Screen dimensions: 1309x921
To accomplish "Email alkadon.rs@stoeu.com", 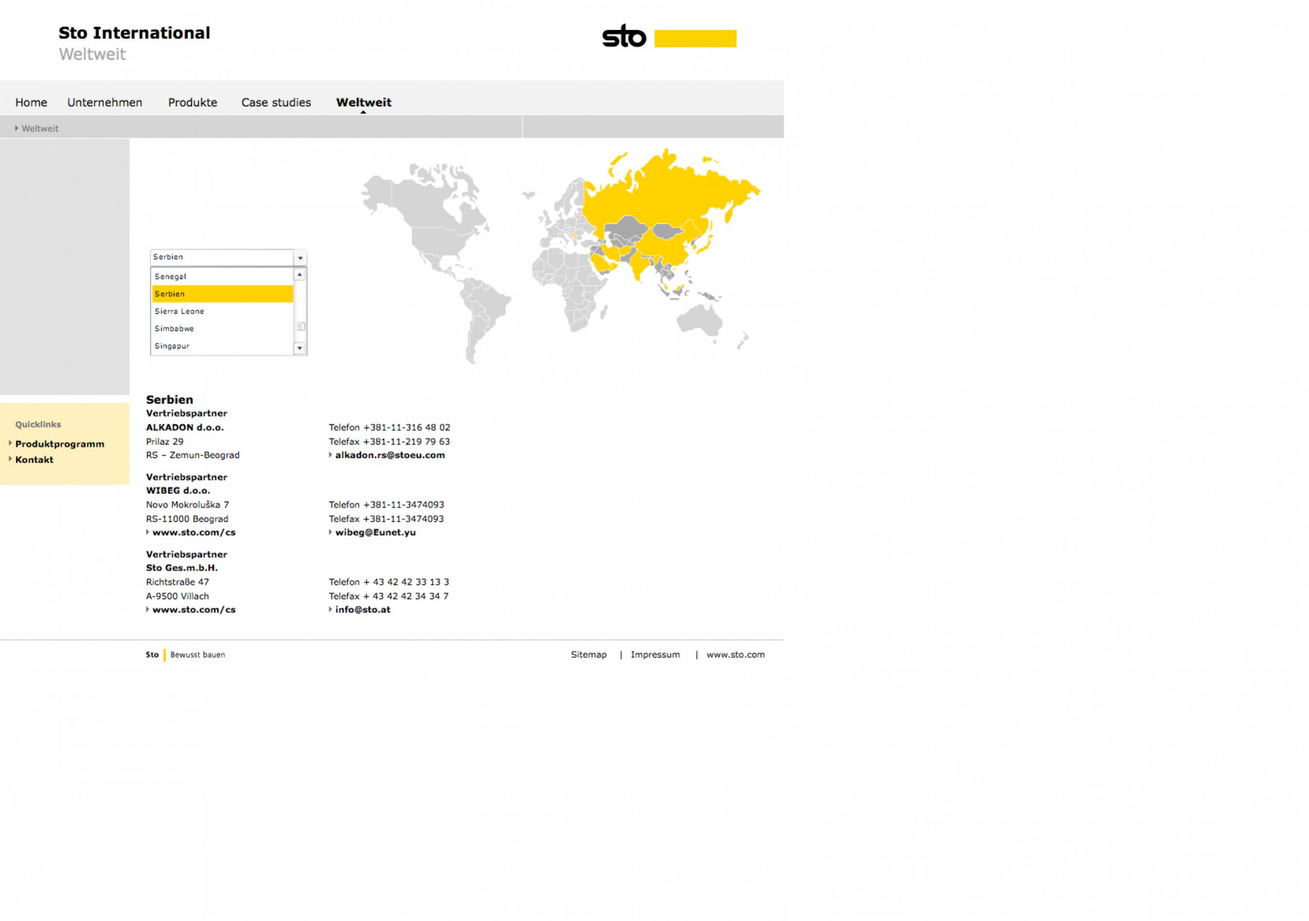I will pyautogui.click(x=390, y=455).
